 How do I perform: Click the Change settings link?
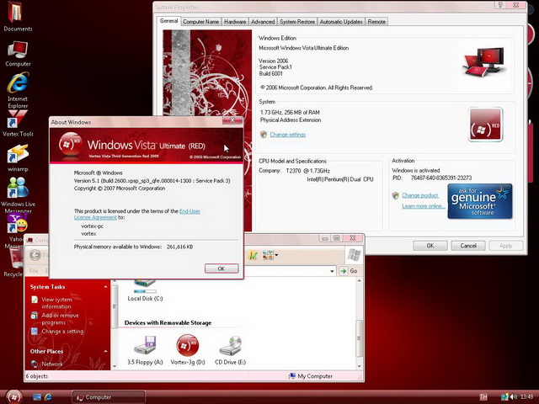(288, 135)
